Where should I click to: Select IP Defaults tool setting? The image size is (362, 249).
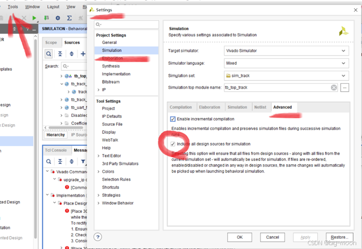click(x=112, y=116)
